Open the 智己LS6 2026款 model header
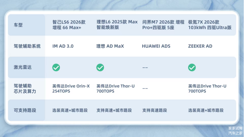The width and height of the screenshot is (244, 137). pos(69,25)
